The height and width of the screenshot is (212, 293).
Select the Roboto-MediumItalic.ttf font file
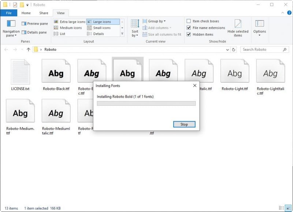[x=56, y=117]
